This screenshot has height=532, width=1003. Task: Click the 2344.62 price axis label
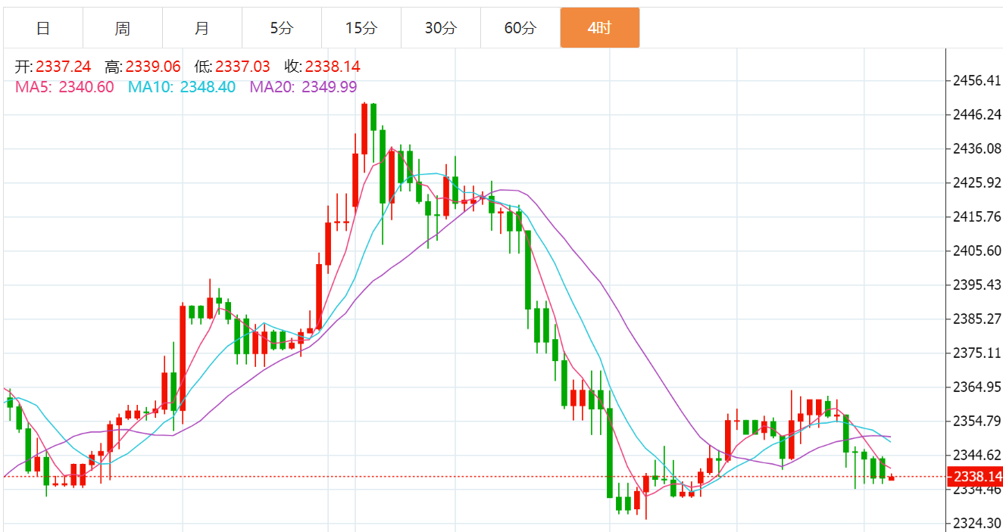977,455
